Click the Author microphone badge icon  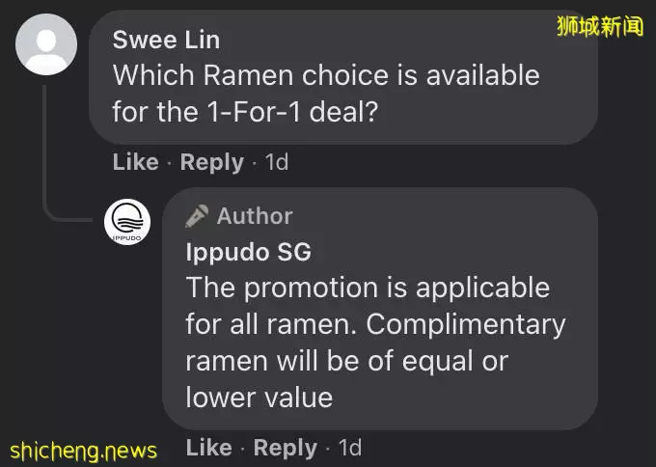point(197,216)
